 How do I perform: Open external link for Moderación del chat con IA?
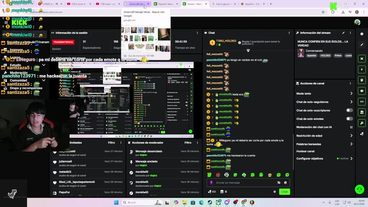351,127
